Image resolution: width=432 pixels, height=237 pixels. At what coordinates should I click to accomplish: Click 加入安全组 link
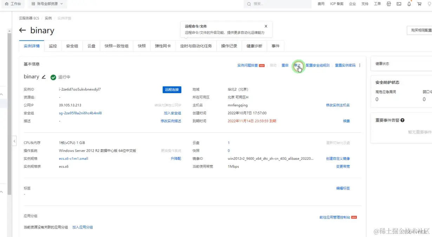172,113
